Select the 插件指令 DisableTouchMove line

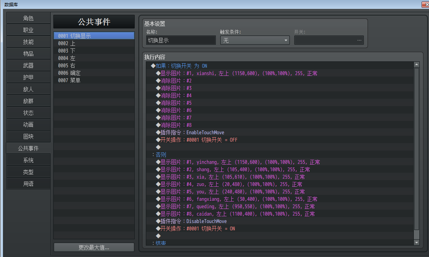(280, 221)
